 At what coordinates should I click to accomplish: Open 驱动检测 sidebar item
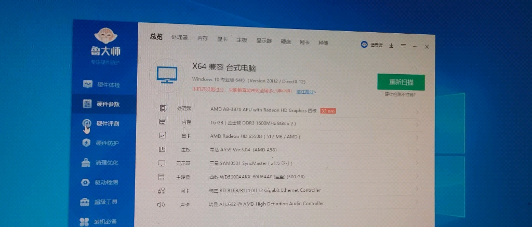click(x=99, y=182)
